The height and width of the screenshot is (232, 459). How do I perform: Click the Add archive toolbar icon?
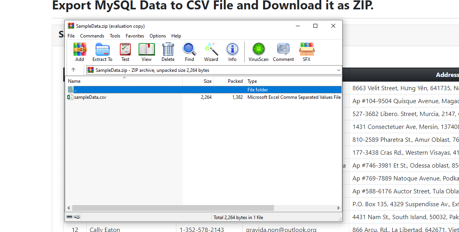pos(80,52)
